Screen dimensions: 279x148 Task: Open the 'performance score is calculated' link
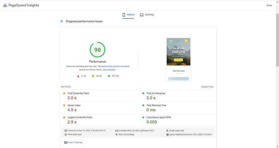115,66
